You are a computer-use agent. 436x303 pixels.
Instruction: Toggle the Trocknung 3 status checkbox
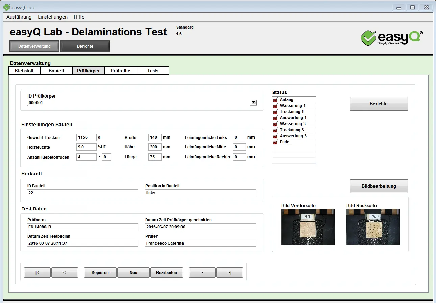click(x=275, y=130)
